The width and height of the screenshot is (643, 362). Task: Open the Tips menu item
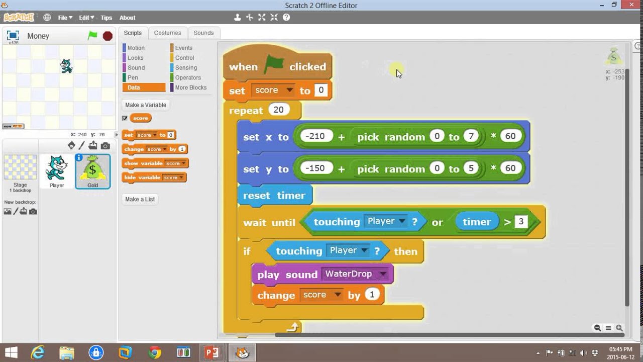click(106, 18)
